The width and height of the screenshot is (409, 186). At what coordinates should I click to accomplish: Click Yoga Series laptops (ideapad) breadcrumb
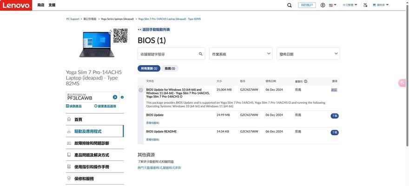(x=118, y=19)
